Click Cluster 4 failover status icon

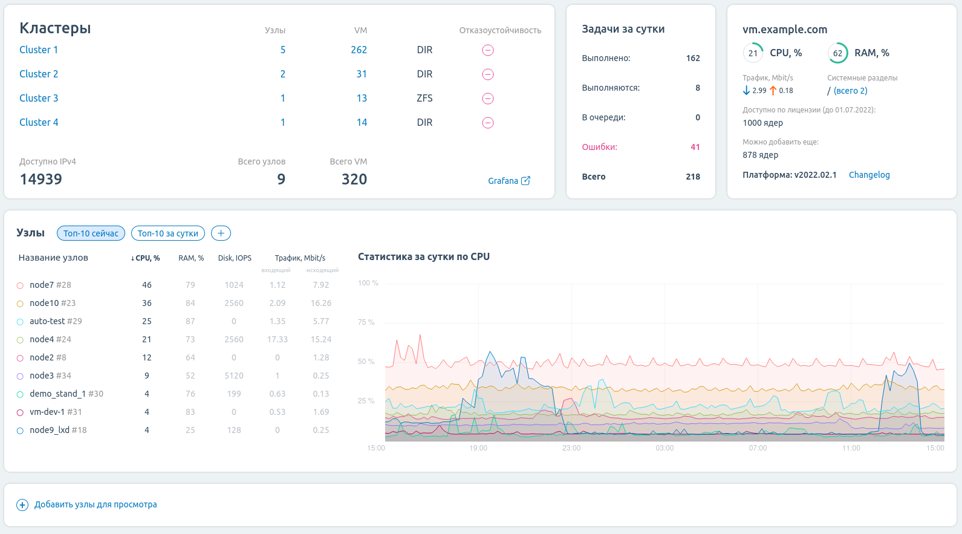(488, 123)
